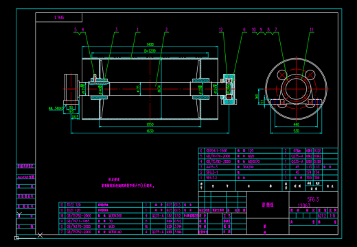357x247 pixels.
Task: Select Q235-A material in parts row 5
Action: click(x=297, y=156)
